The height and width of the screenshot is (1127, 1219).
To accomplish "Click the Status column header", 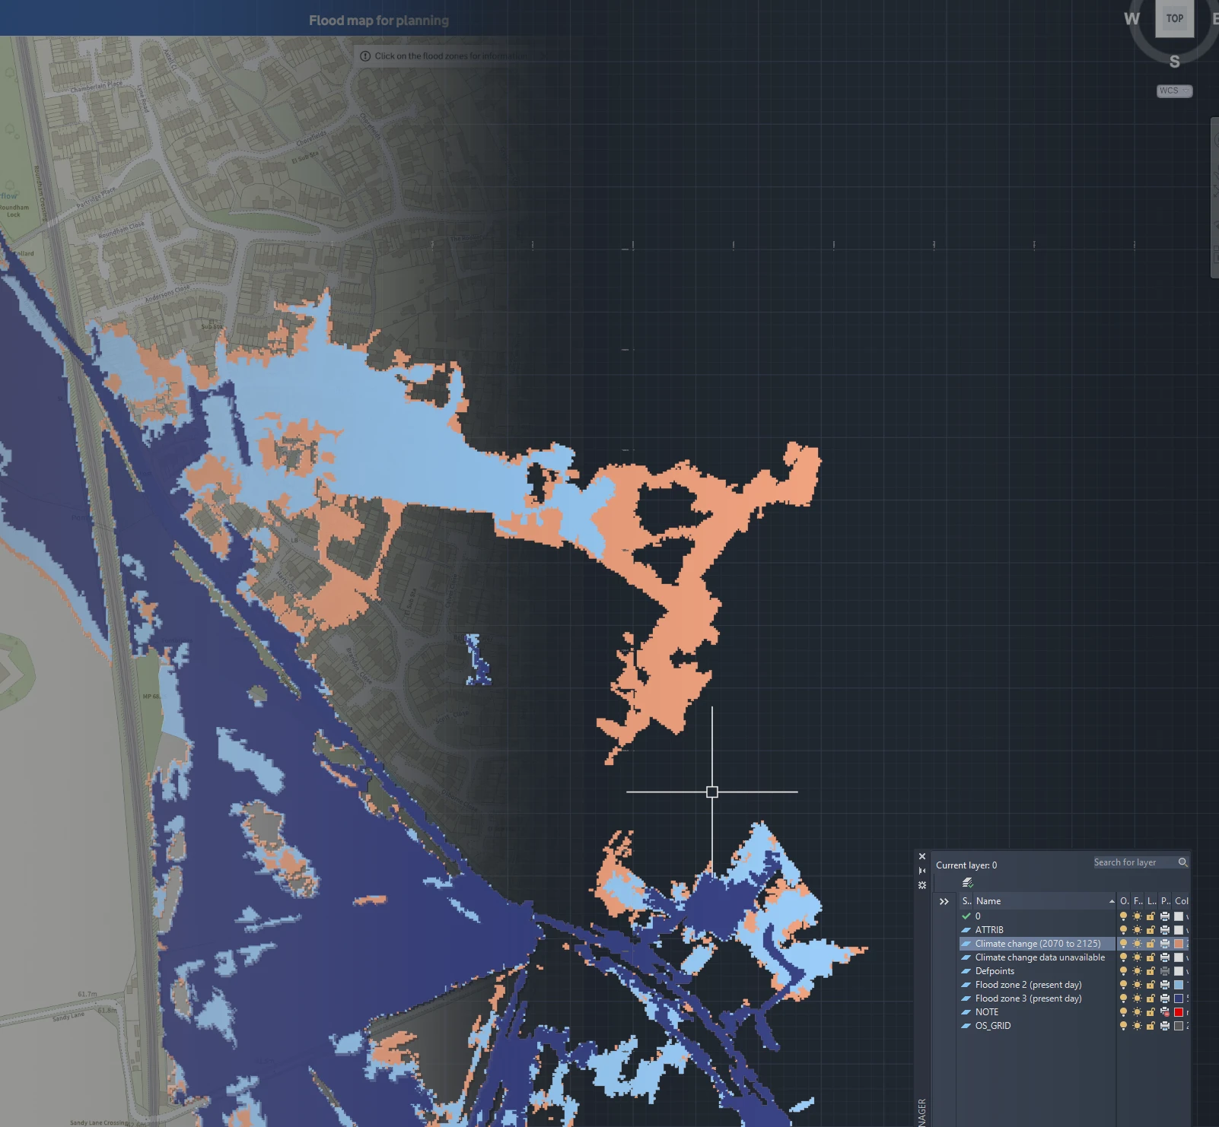I will (x=966, y=901).
